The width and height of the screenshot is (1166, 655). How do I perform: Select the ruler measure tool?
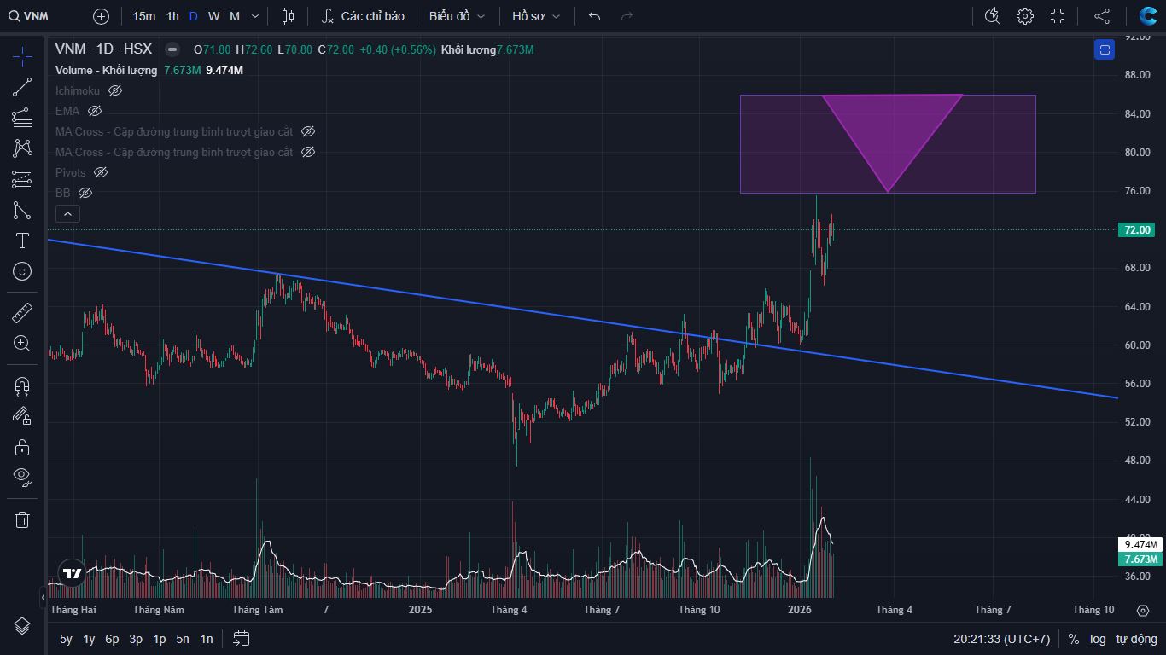[x=22, y=312]
